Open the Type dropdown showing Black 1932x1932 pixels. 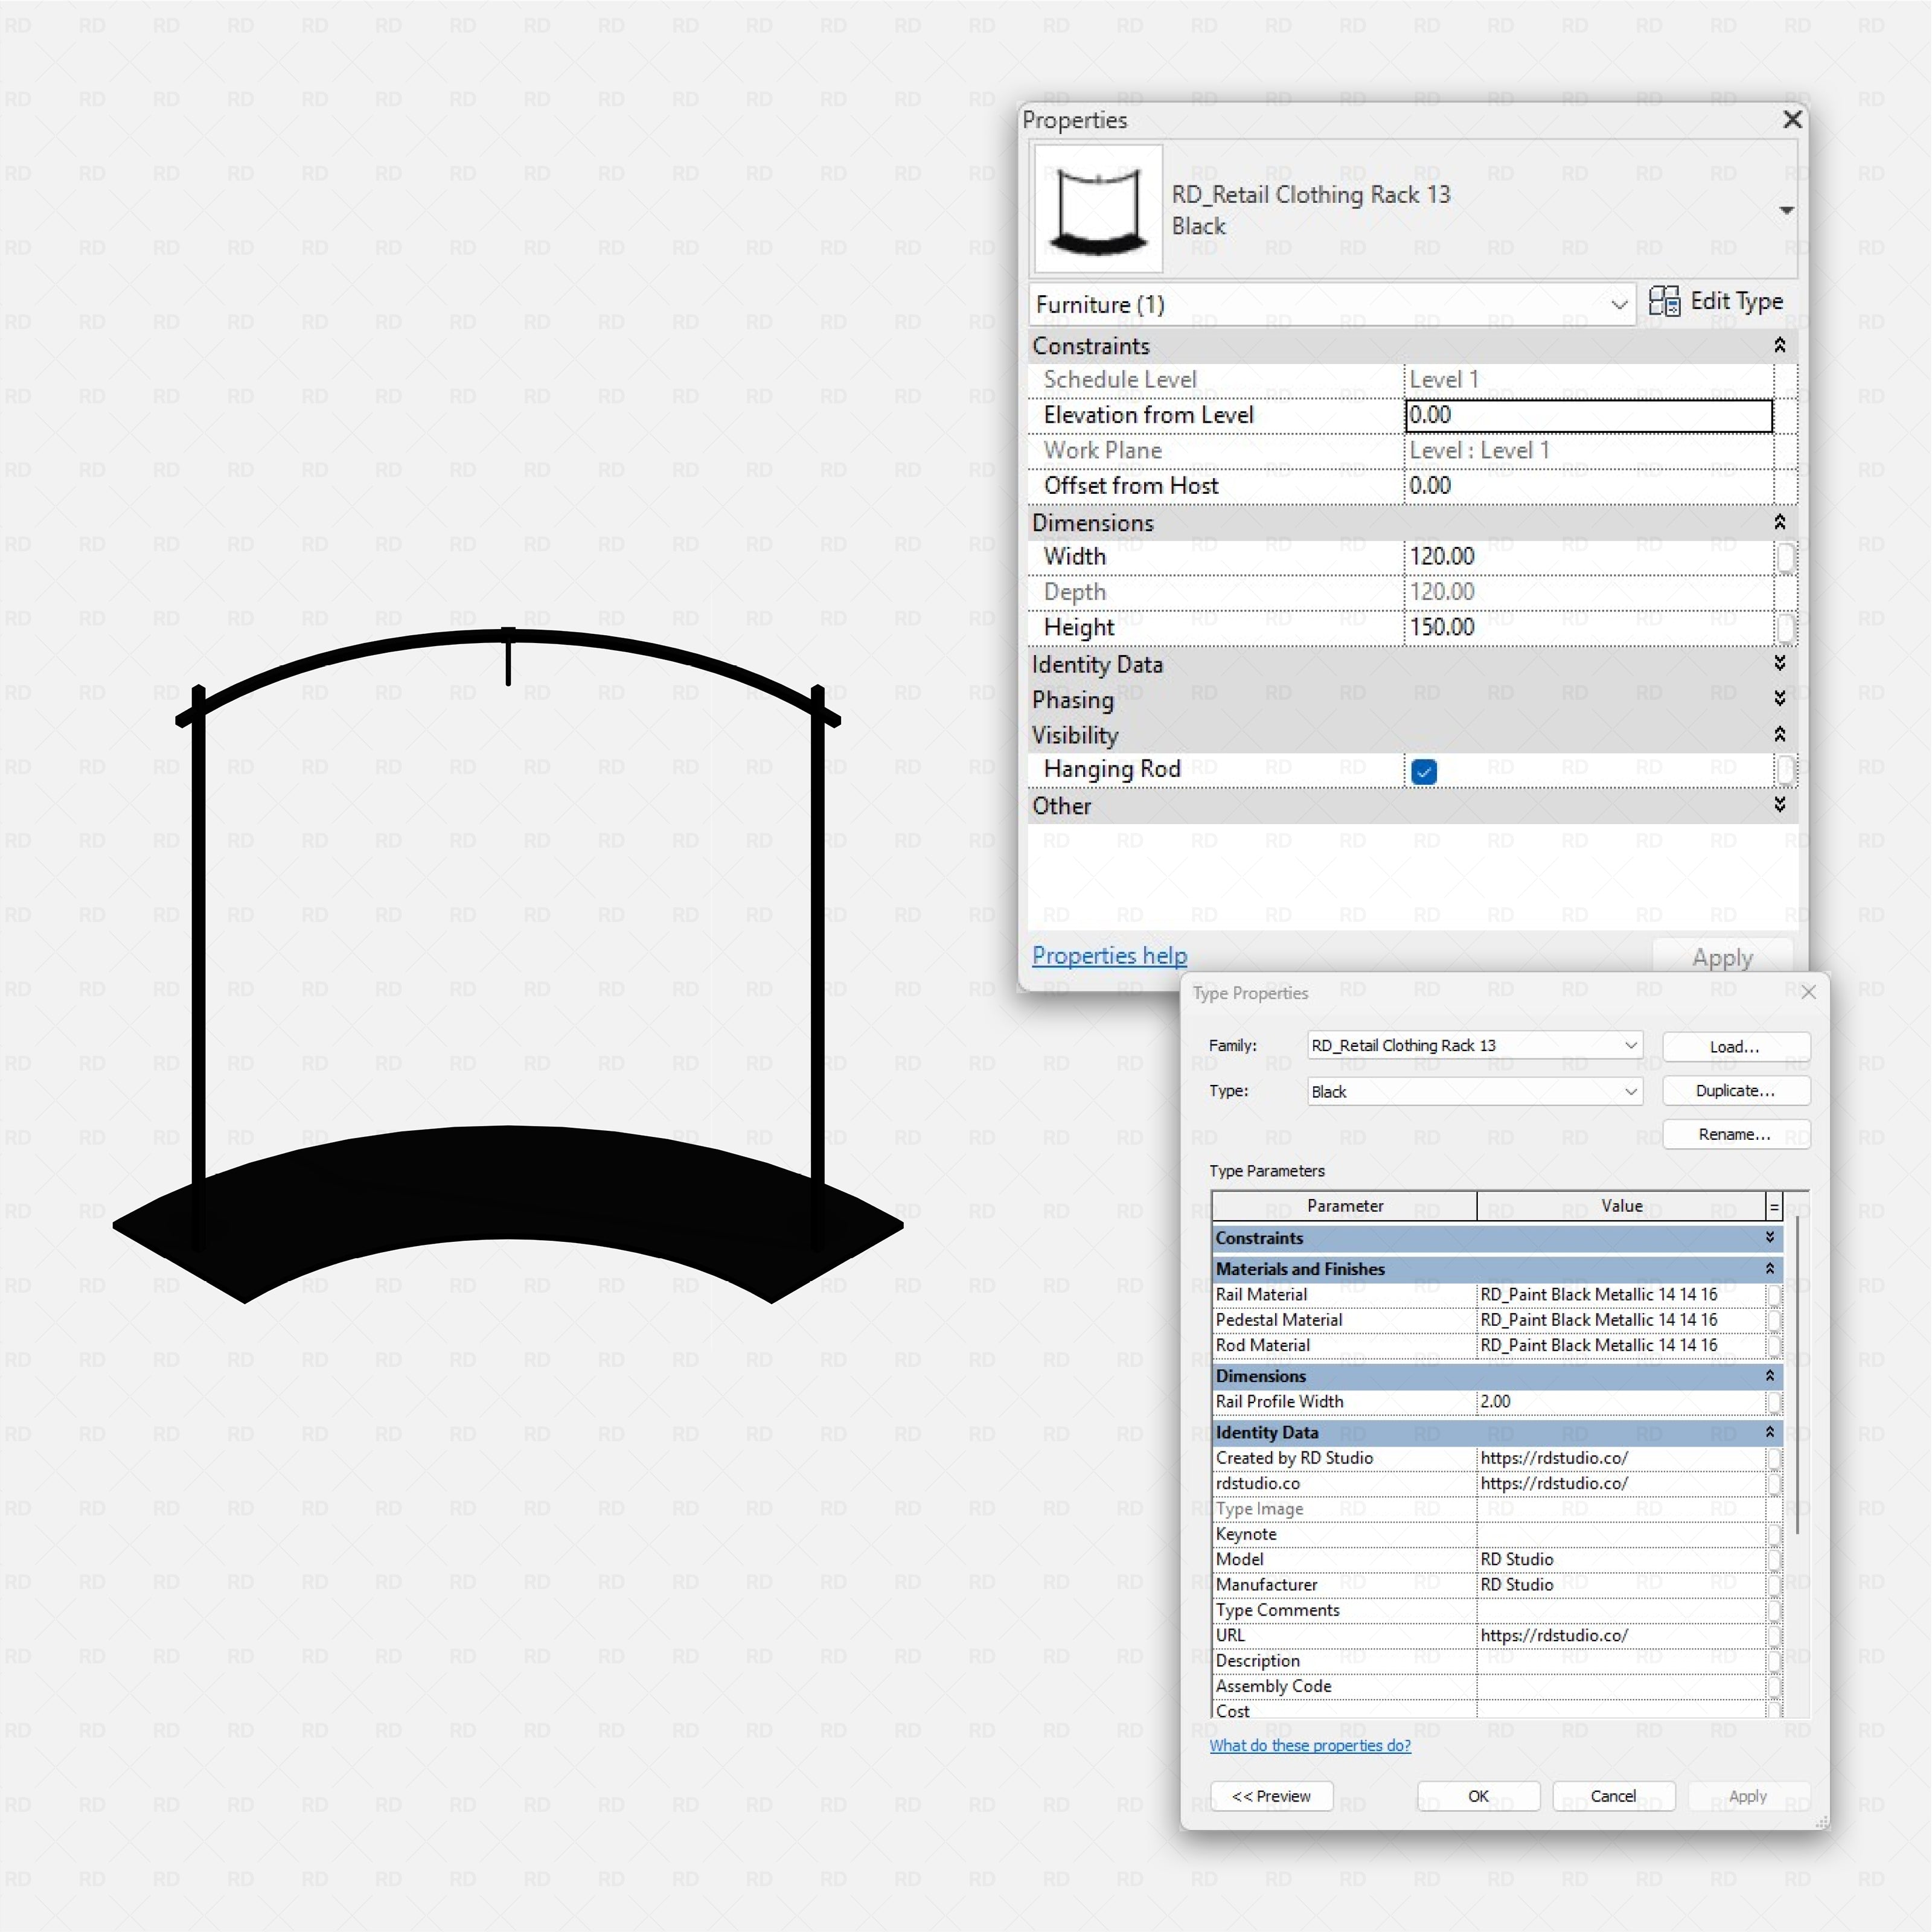coord(1475,1091)
